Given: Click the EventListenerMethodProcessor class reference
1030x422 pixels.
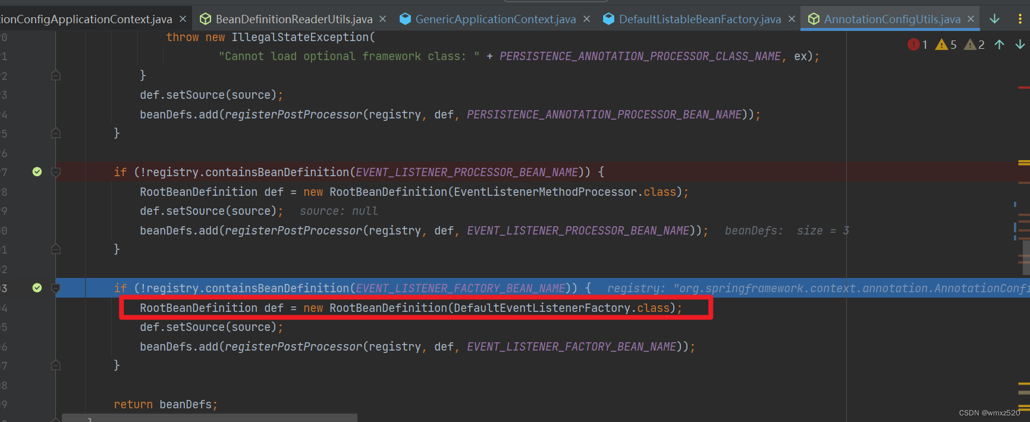Looking at the screenshot, I should [545, 192].
